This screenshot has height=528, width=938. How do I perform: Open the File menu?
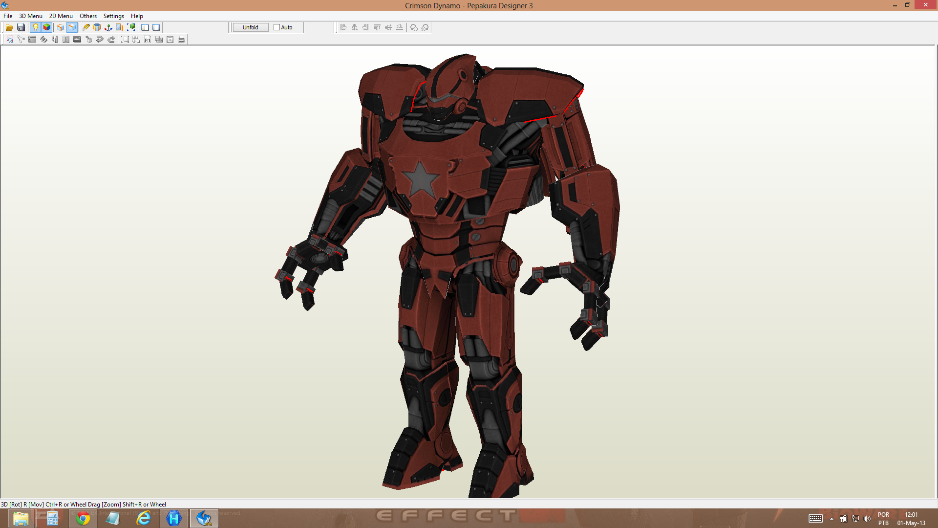8,16
